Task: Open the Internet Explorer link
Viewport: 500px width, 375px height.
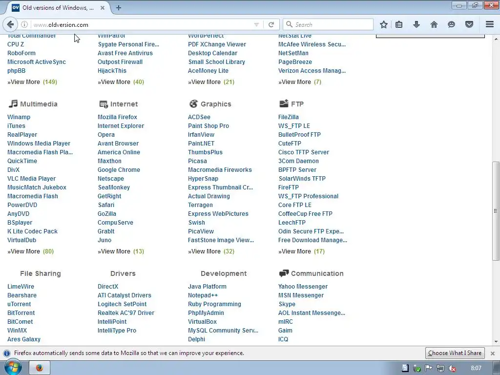Action: (x=121, y=126)
